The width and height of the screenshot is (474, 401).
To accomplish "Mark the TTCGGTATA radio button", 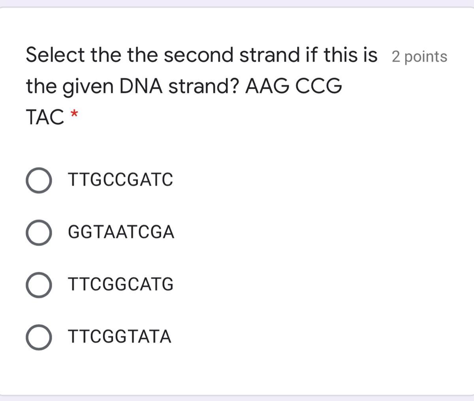I will pos(39,337).
